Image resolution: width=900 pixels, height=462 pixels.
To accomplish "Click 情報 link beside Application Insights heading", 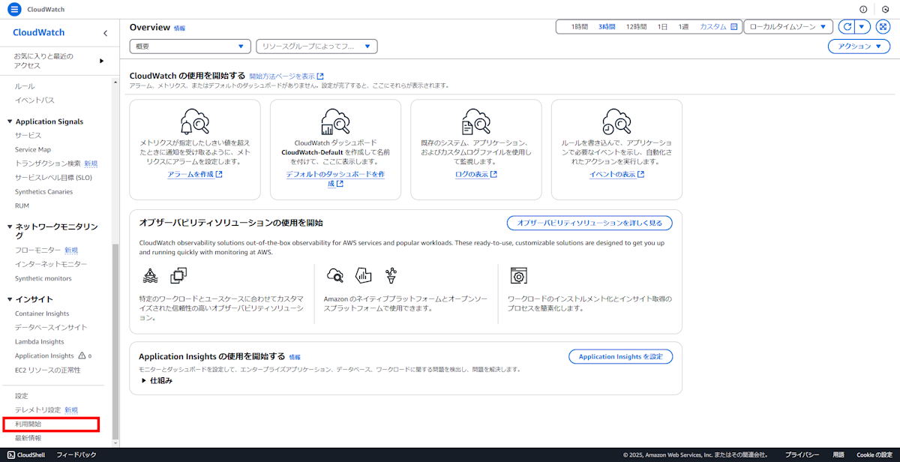I will [295, 357].
